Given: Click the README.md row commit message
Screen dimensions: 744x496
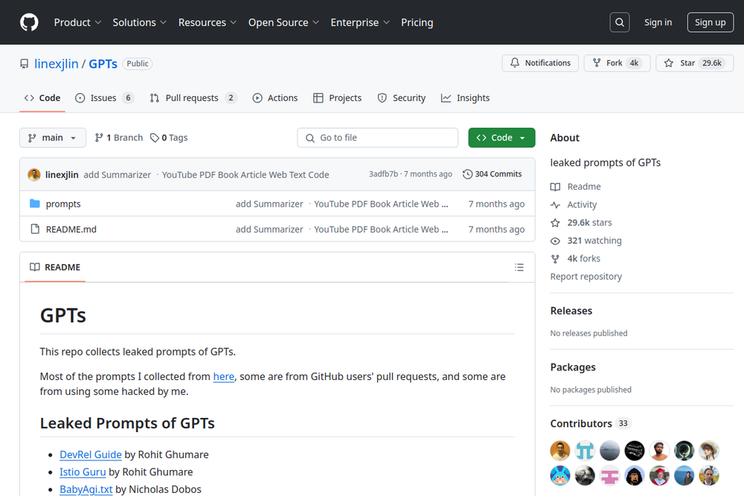Looking at the screenshot, I should (x=341, y=230).
